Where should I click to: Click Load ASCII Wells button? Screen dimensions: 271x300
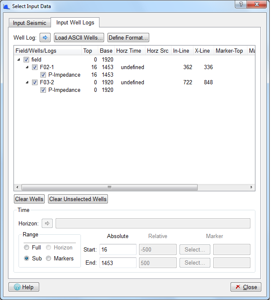click(79, 37)
